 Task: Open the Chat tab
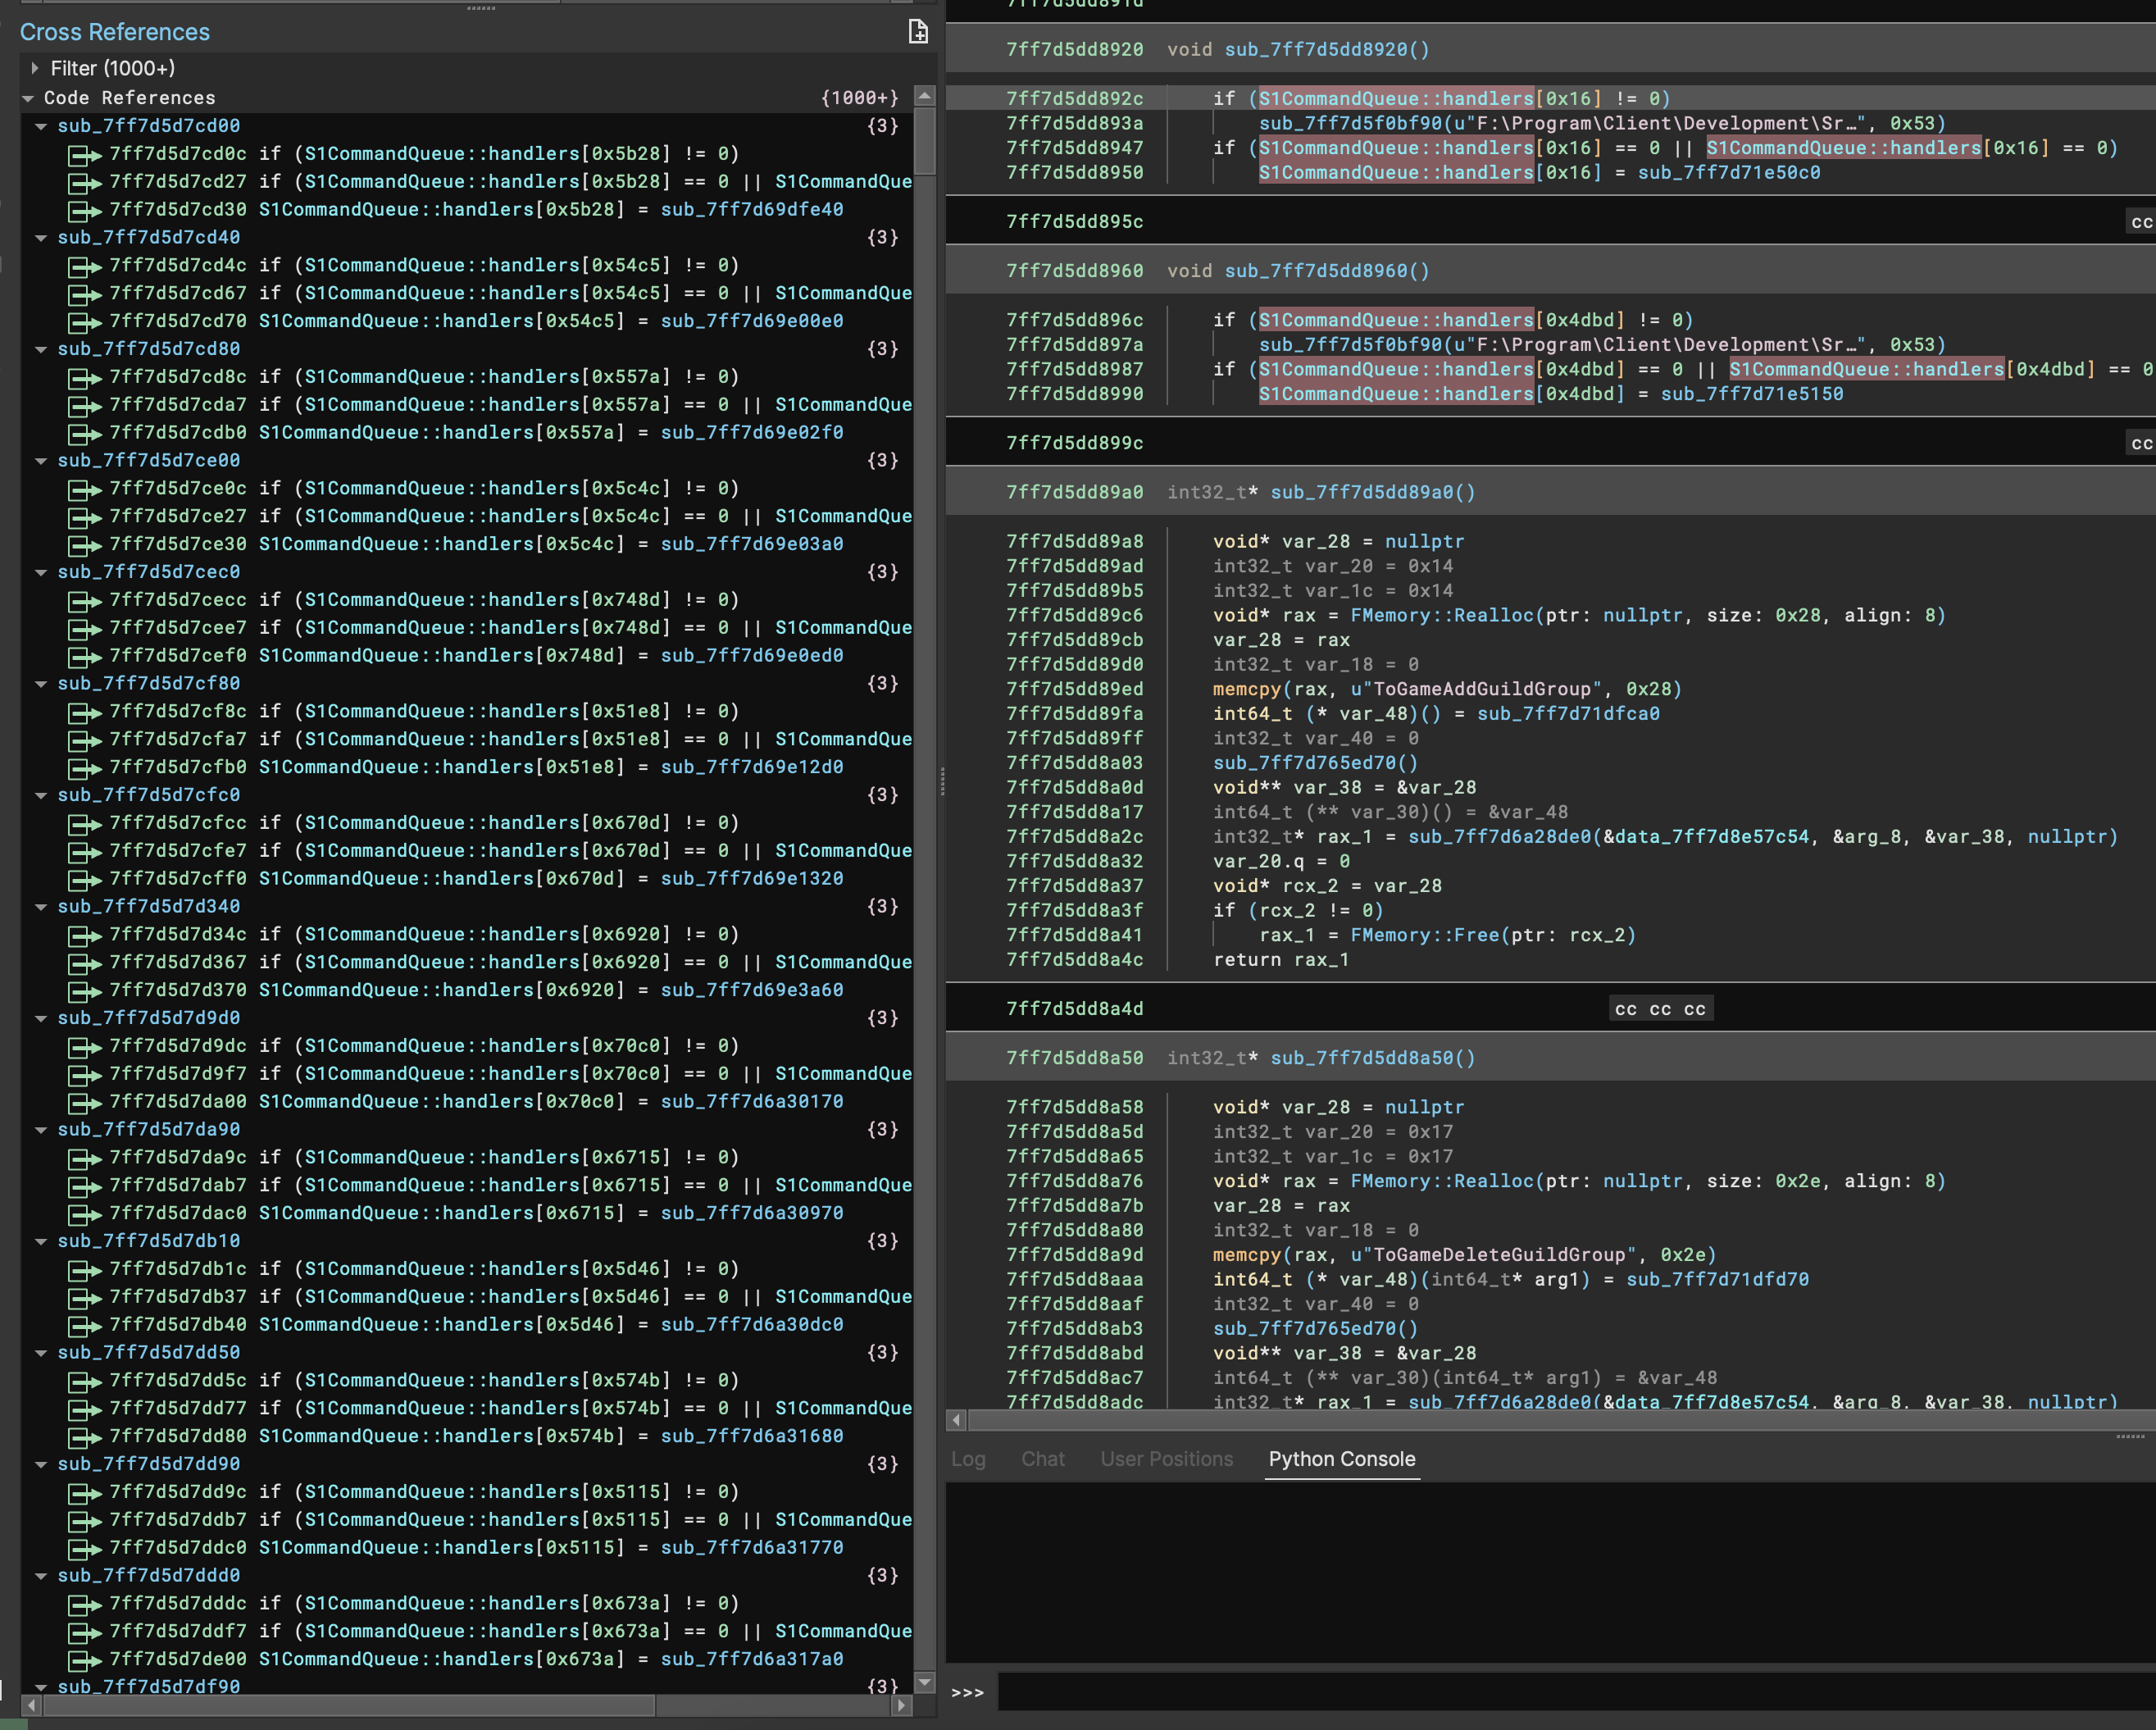[1044, 1459]
